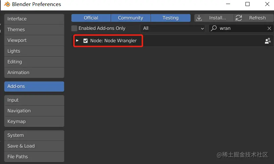The height and width of the screenshot is (164, 274).
Task: Open the Viewport preferences section
Action: (x=34, y=40)
